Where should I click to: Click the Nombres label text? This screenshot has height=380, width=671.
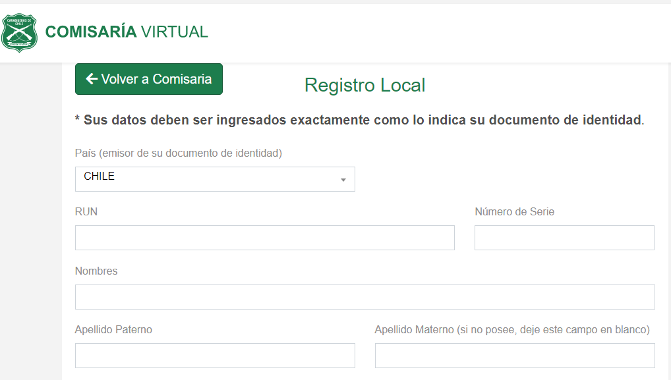click(96, 271)
